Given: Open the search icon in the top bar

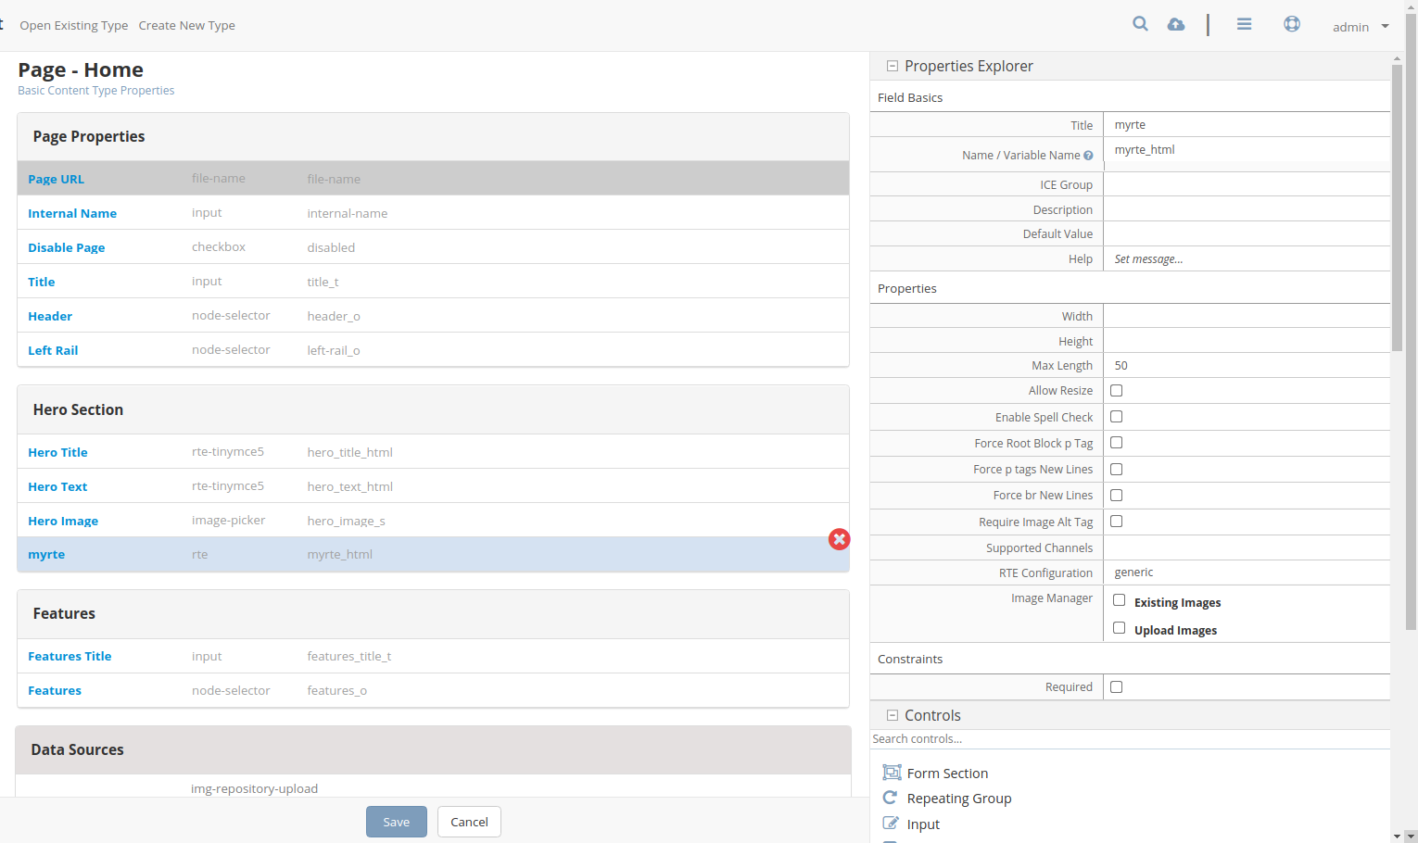Looking at the screenshot, I should point(1140,24).
